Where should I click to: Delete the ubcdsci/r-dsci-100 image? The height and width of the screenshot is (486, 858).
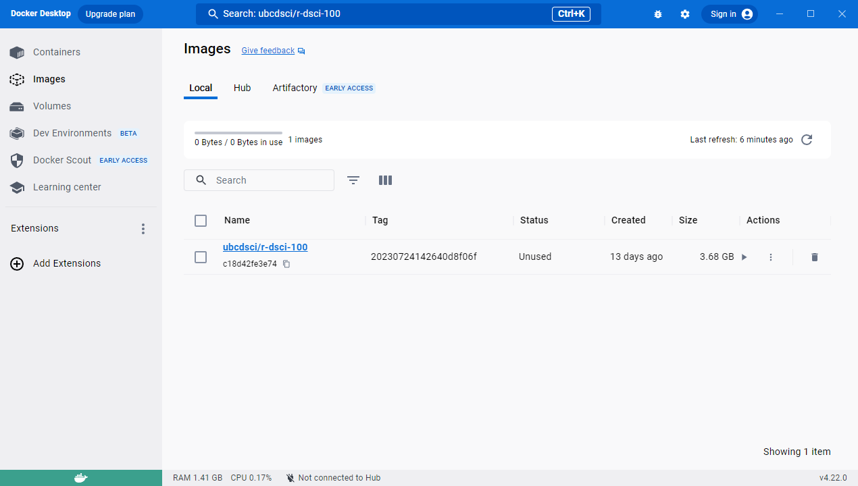tap(814, 257)
